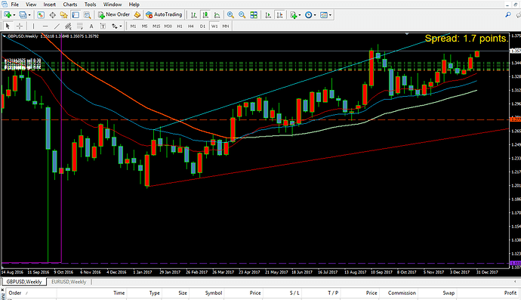This screenshot has width=521, height=300.
Task: Switch to line chart display
Action: point(217,15)
